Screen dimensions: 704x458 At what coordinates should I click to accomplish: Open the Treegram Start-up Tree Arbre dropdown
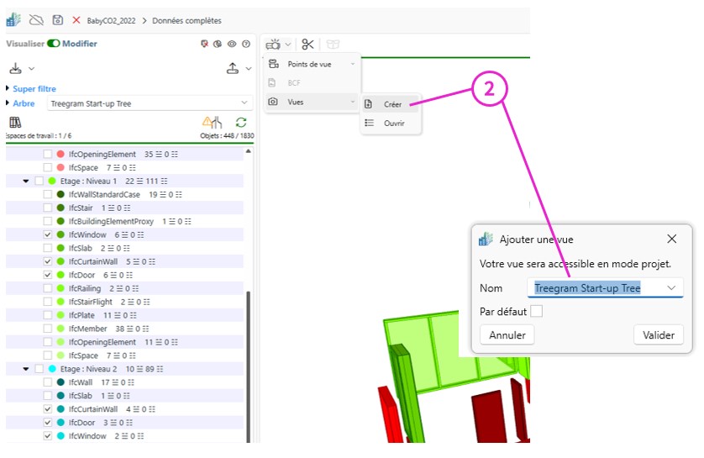click(146, 103)
